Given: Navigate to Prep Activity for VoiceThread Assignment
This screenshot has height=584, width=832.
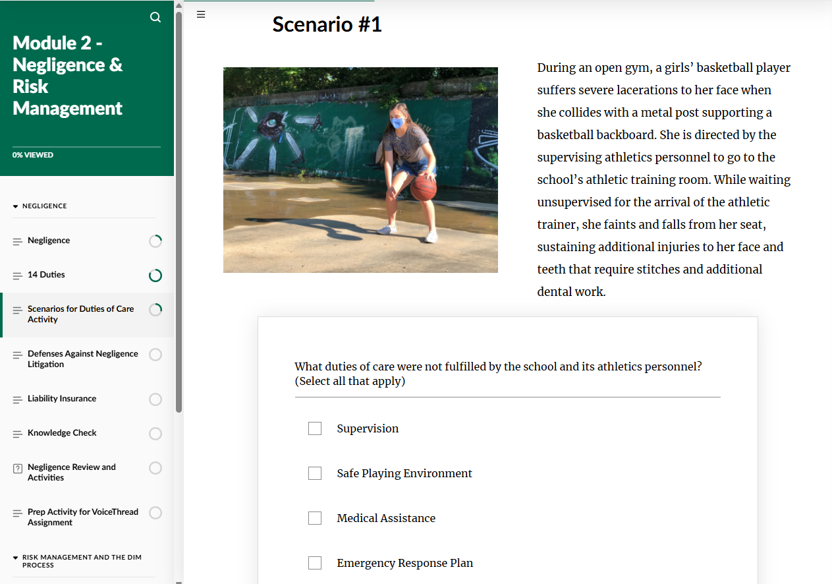Looking at the screenshot, I should [82, 517].
